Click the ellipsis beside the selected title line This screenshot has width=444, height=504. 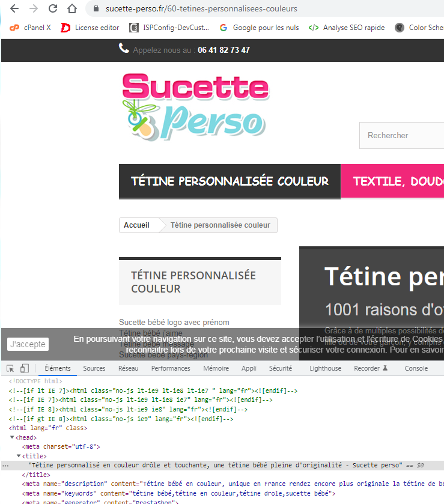pyautogui.click(x=5, y=465)
